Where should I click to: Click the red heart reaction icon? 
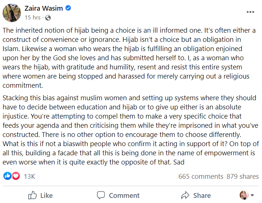[x=15, y=176]
